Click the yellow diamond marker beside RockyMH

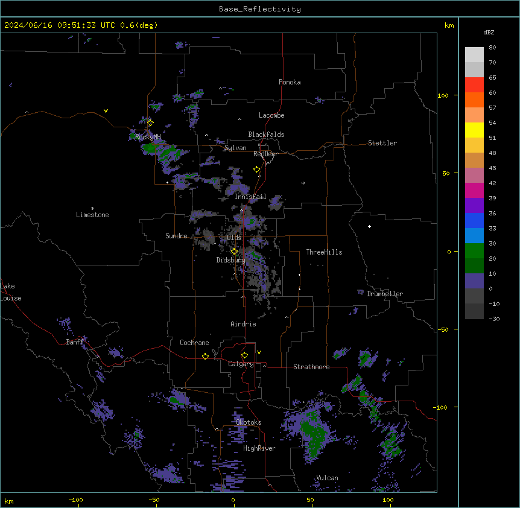click(150, 123)
